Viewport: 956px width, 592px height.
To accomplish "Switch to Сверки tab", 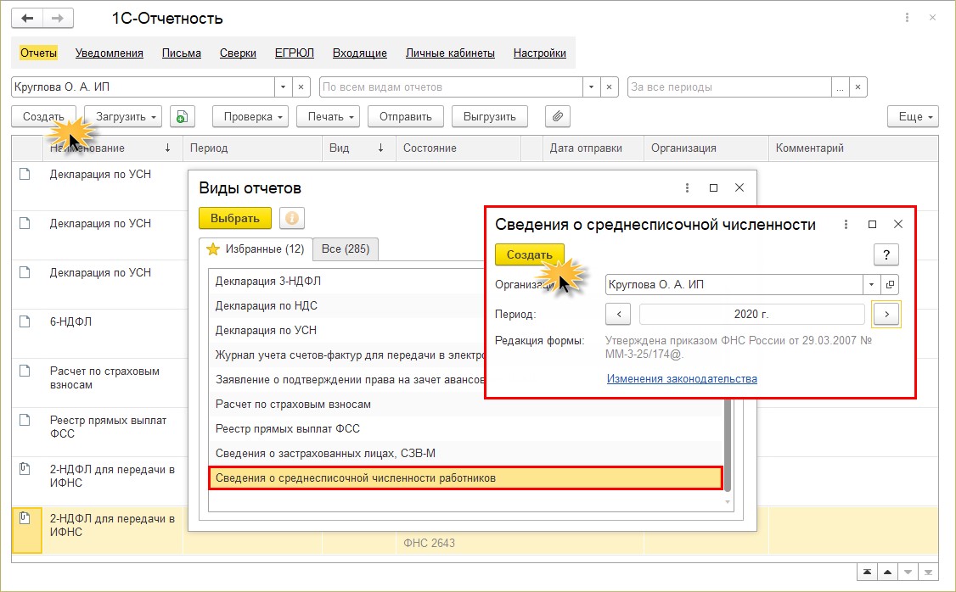I will click(x=238, y=53).
